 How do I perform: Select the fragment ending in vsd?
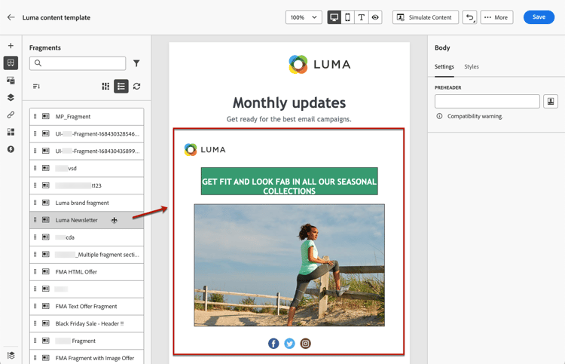[x=87, y=168]
